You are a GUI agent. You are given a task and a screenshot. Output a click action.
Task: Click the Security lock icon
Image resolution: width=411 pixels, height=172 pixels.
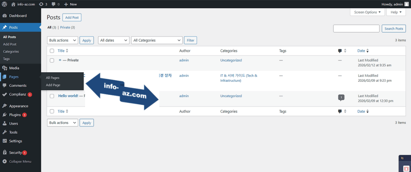pyautogui.click(x=4, y=152)
